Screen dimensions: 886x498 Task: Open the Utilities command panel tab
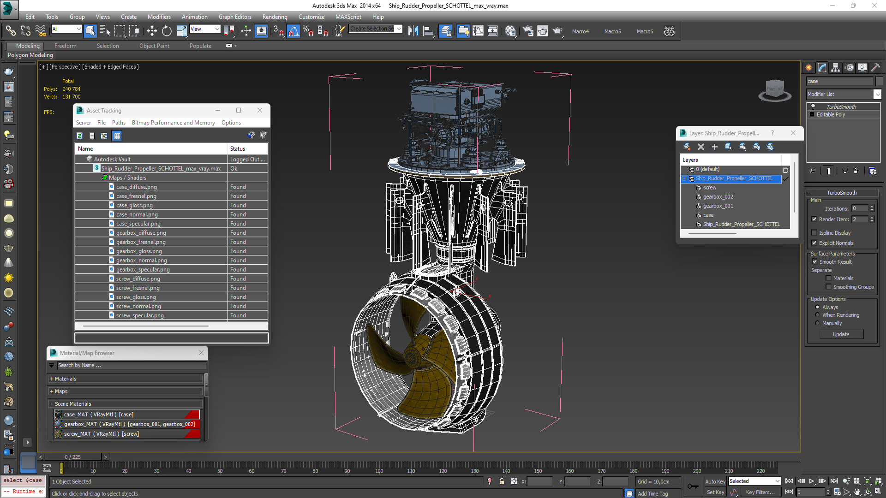click(875, 68)
